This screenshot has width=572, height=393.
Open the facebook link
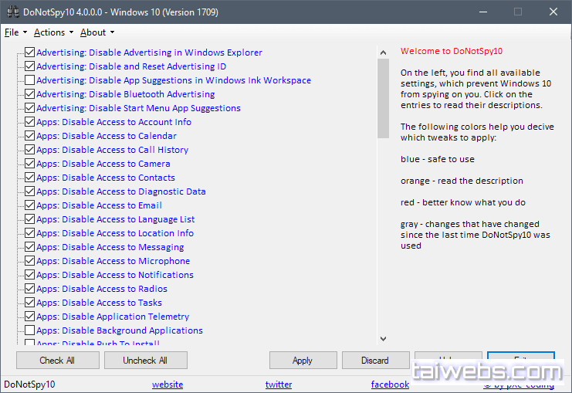point(390,385)
